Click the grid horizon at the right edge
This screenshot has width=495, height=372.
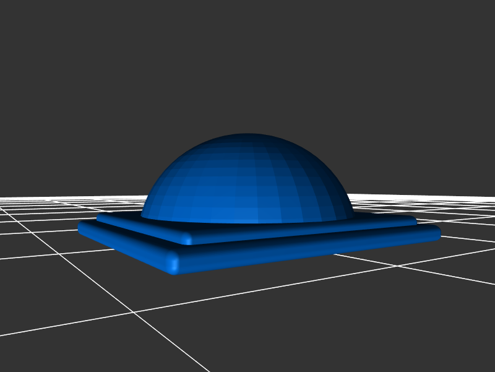[x=492, y=197]
